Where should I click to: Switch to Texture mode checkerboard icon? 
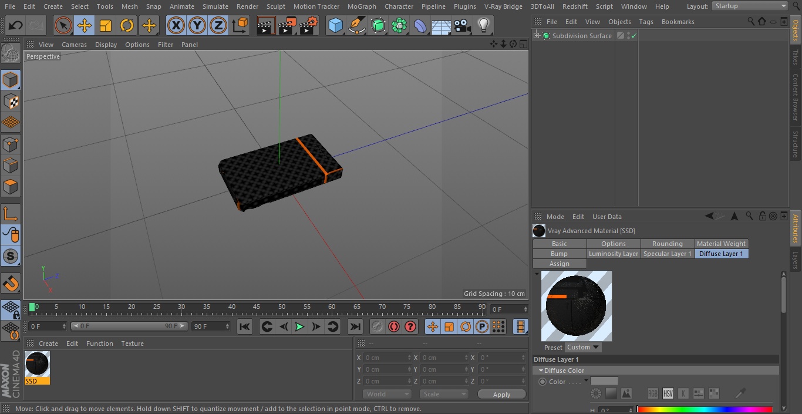(x=11, y=102)
